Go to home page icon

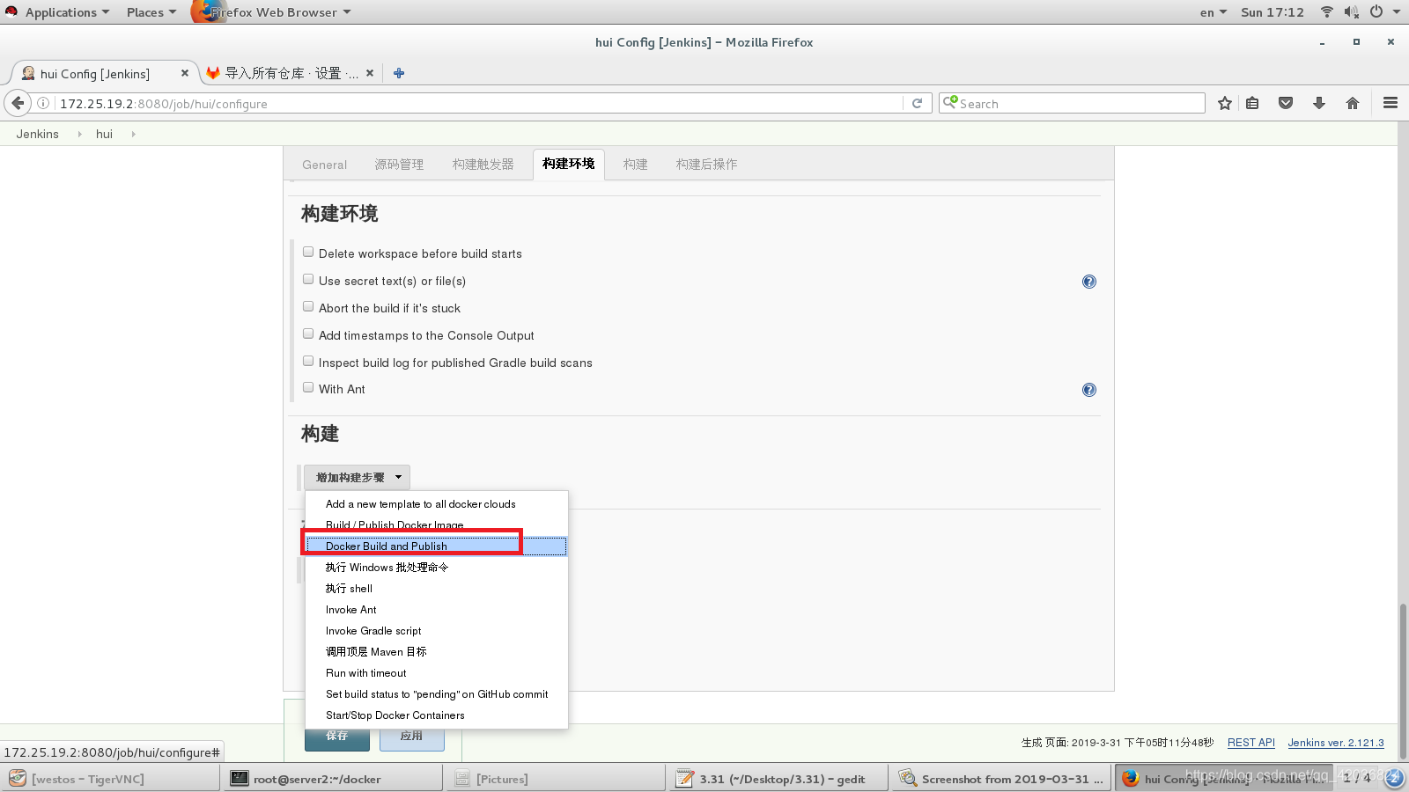[x=1353, y=103]
